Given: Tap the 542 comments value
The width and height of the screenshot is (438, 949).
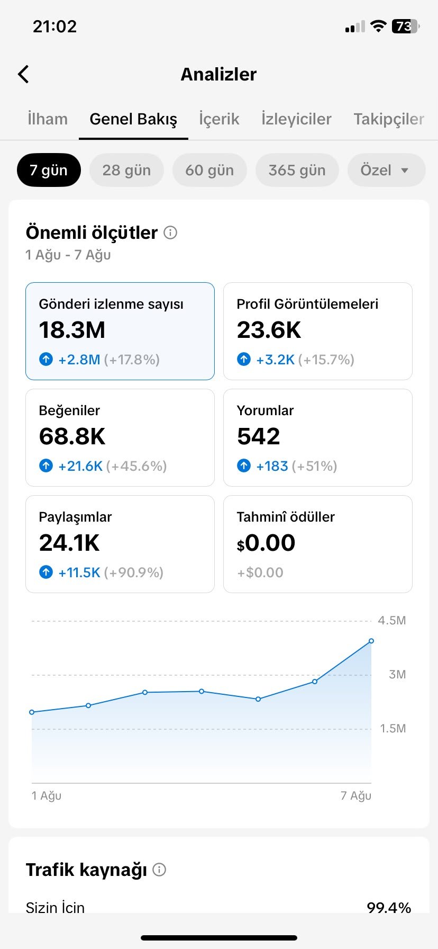Looking at the screenshot, I should pos(259,436).
